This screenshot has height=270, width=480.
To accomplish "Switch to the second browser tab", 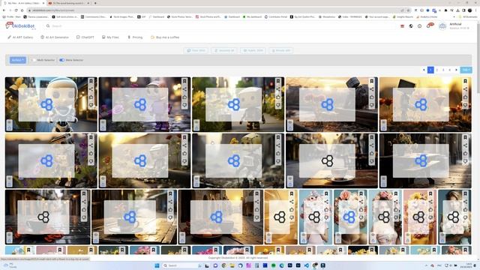I will tap(68, 3).
